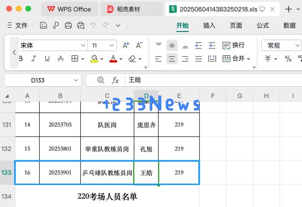Switch to the 公式 tab
The image size is (302, 207).
click(x=263, y=25)
